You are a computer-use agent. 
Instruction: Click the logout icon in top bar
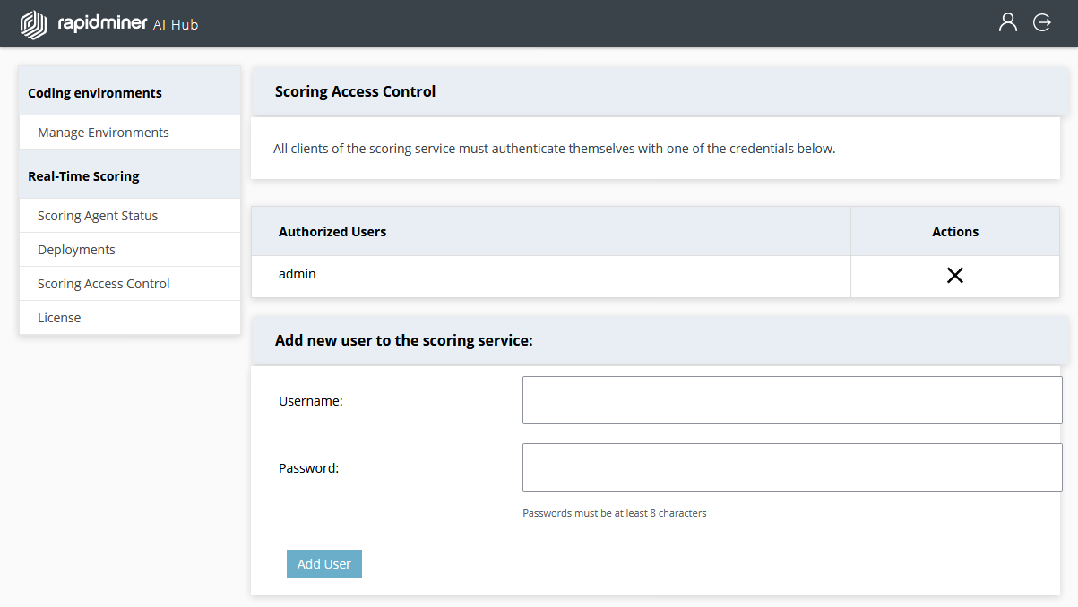(x=1041, y=22)
